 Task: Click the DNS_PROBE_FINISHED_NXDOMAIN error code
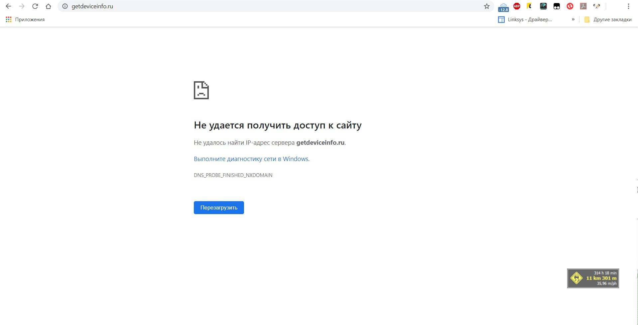[233, 175]
